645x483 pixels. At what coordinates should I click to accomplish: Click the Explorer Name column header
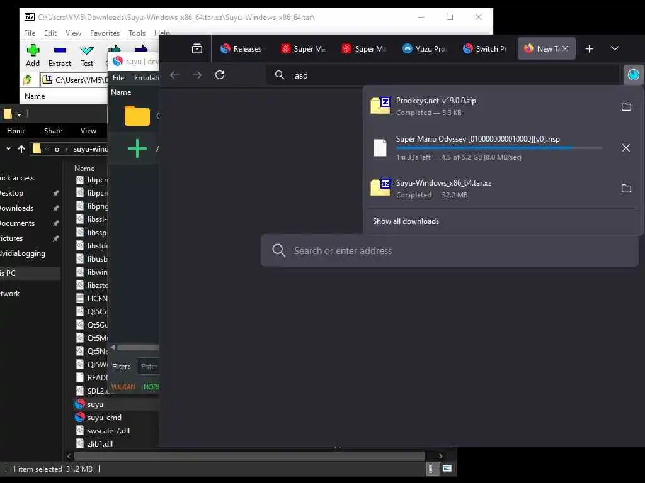[84, 169]
